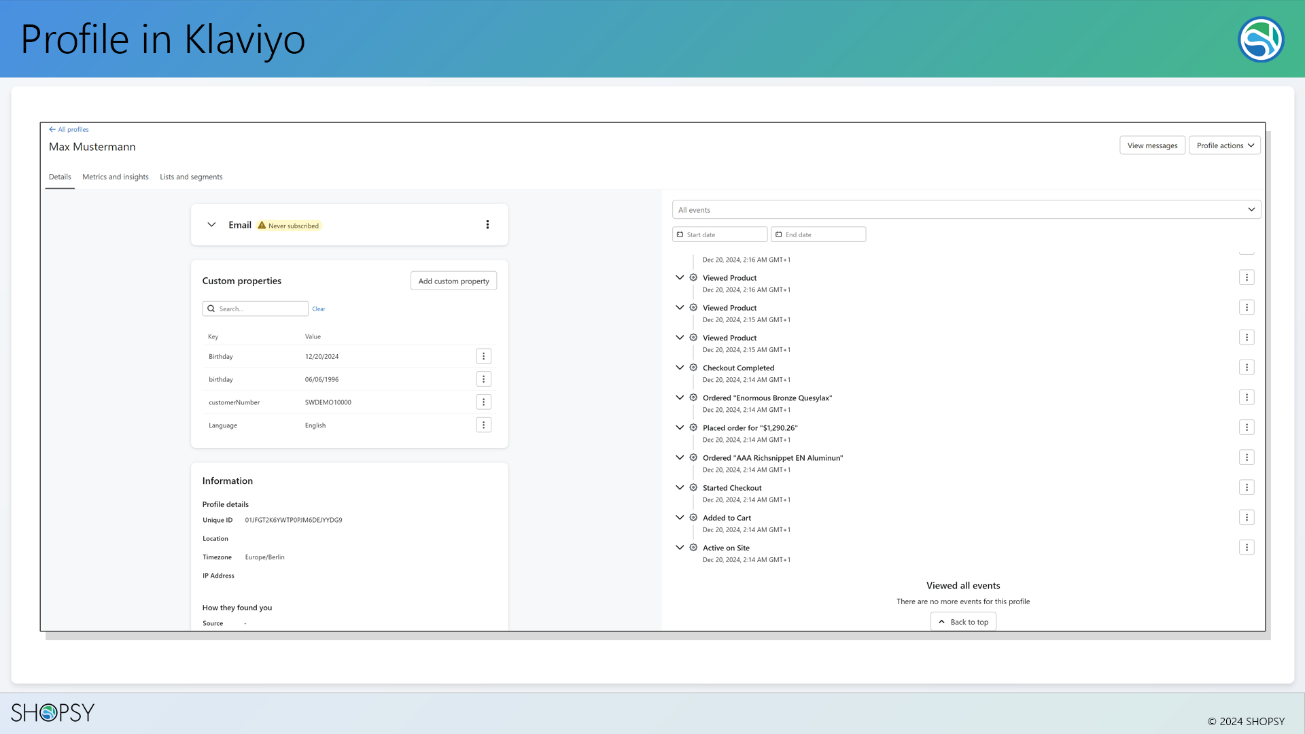The height and width of the screenshot is (734, 1305).
Task: Click the three-dot menu next to Email
Action: [487, 224]
